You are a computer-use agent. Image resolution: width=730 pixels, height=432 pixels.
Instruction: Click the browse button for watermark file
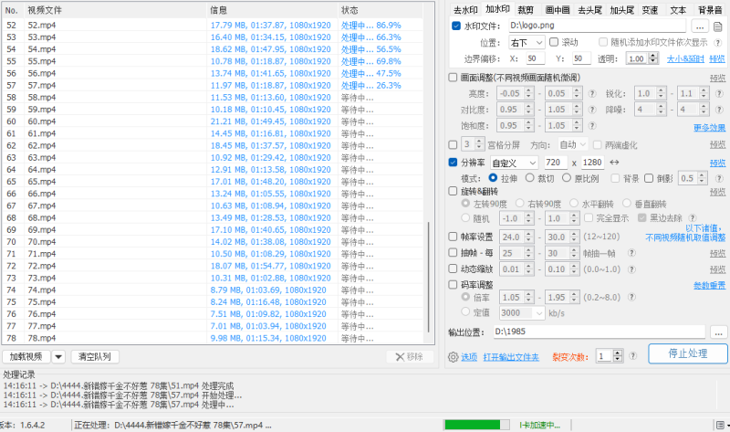point(700,26)
